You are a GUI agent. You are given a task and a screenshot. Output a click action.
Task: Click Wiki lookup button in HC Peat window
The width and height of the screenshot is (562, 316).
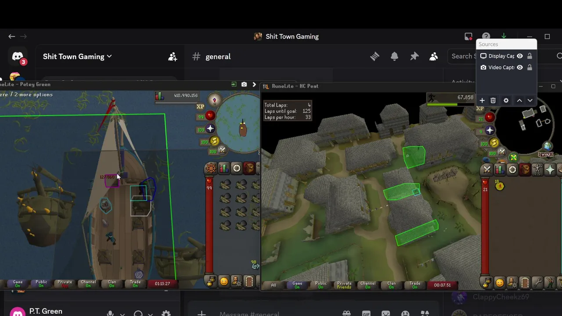[x=546, y=154]
